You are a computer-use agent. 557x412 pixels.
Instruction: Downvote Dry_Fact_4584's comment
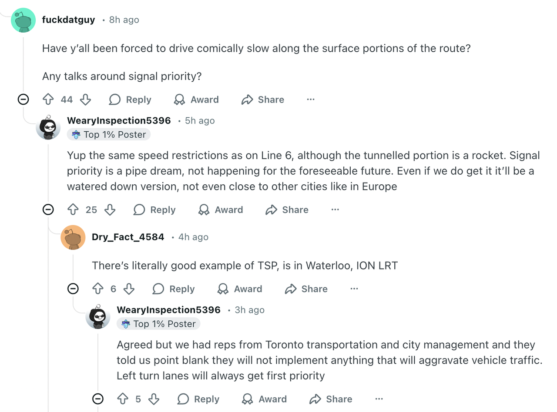129,289
